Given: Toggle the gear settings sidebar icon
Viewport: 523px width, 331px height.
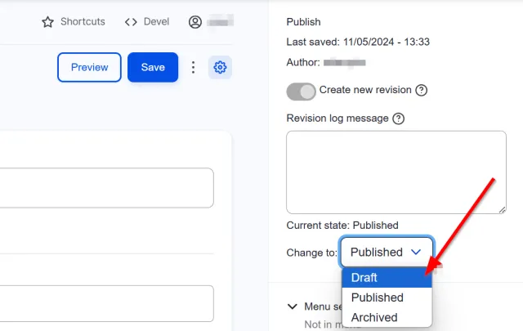Looking at the screenshot, I should pyautogui.click(x=220, y=68).
